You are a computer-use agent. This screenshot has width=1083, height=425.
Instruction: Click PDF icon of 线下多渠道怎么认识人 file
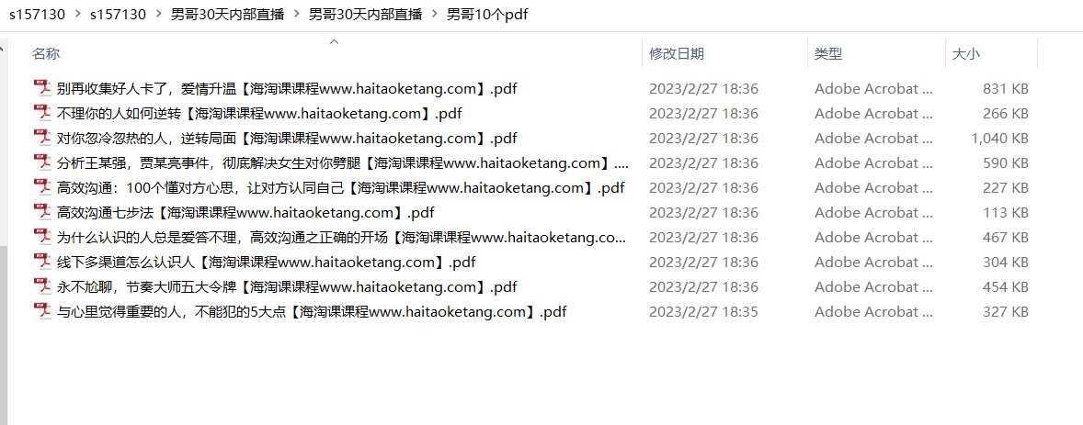43,263
